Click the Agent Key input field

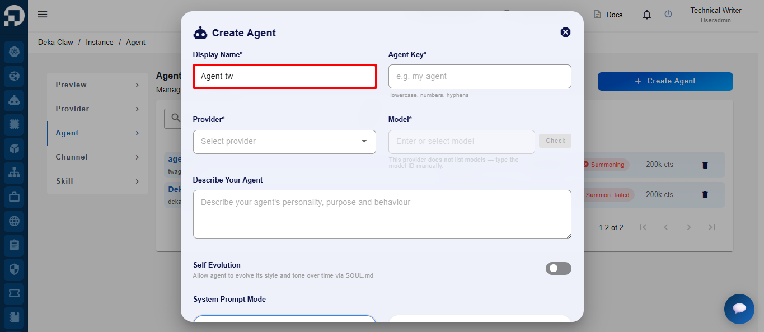coord(480,76)
